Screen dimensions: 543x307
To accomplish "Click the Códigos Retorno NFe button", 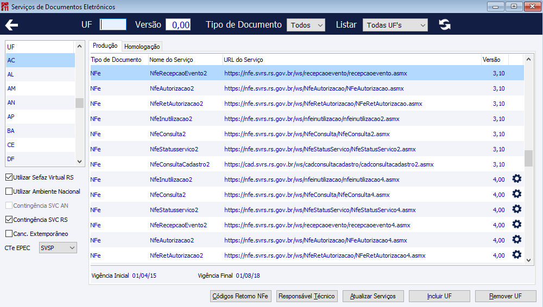I will click(x=241, y=296).
